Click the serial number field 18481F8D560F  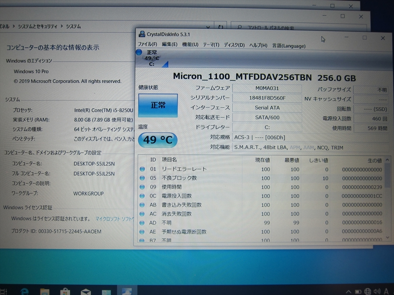point(267,98)
